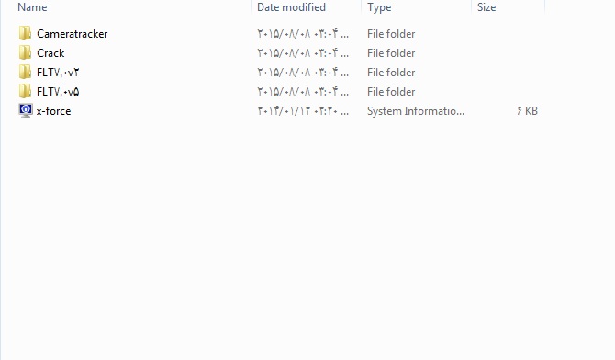The image size is (615, 360).
Task: Select the Cameratracker folder name
Action: (x=73, y=34)
